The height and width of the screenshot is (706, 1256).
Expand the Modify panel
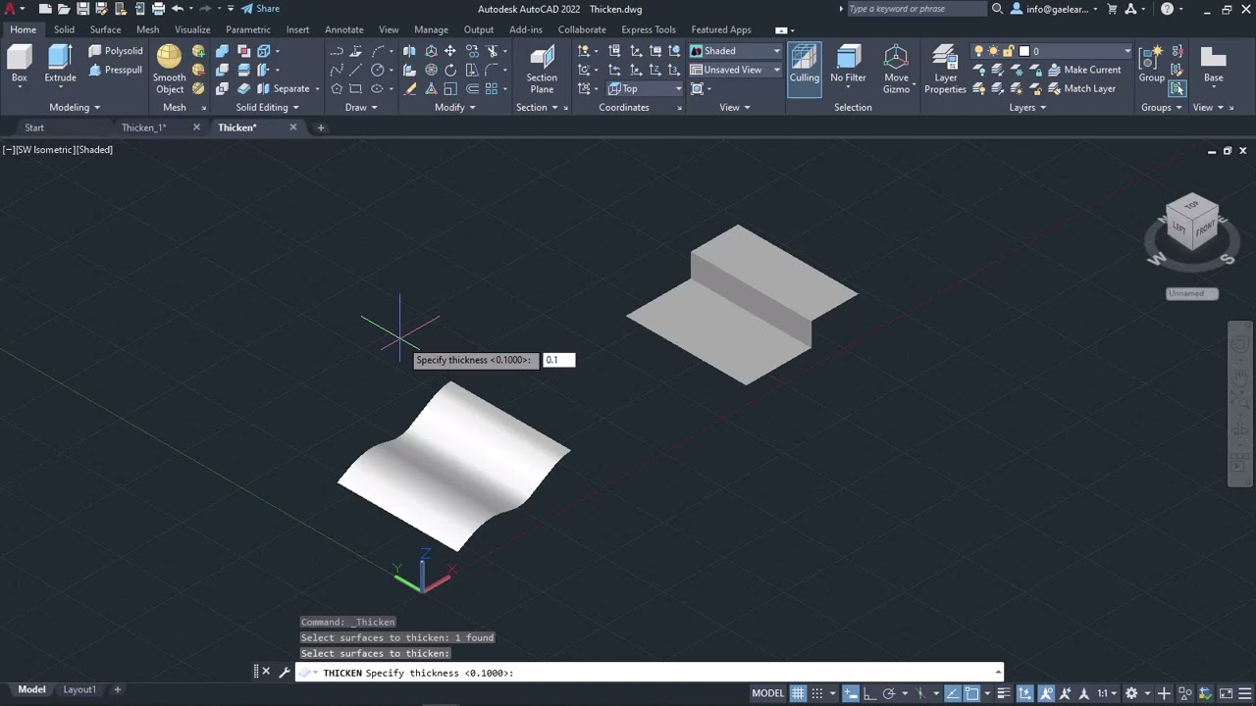point(454,107)
